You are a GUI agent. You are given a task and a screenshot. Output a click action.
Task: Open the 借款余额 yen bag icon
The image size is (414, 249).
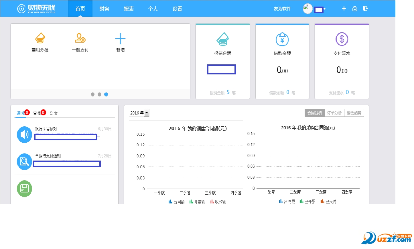(282, 39)
